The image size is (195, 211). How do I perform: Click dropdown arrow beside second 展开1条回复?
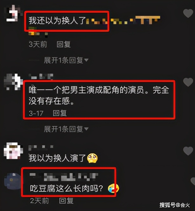pos(86,129)
